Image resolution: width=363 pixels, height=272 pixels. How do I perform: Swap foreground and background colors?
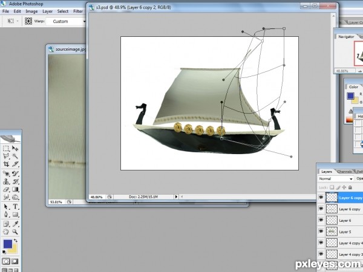point(16,241)
